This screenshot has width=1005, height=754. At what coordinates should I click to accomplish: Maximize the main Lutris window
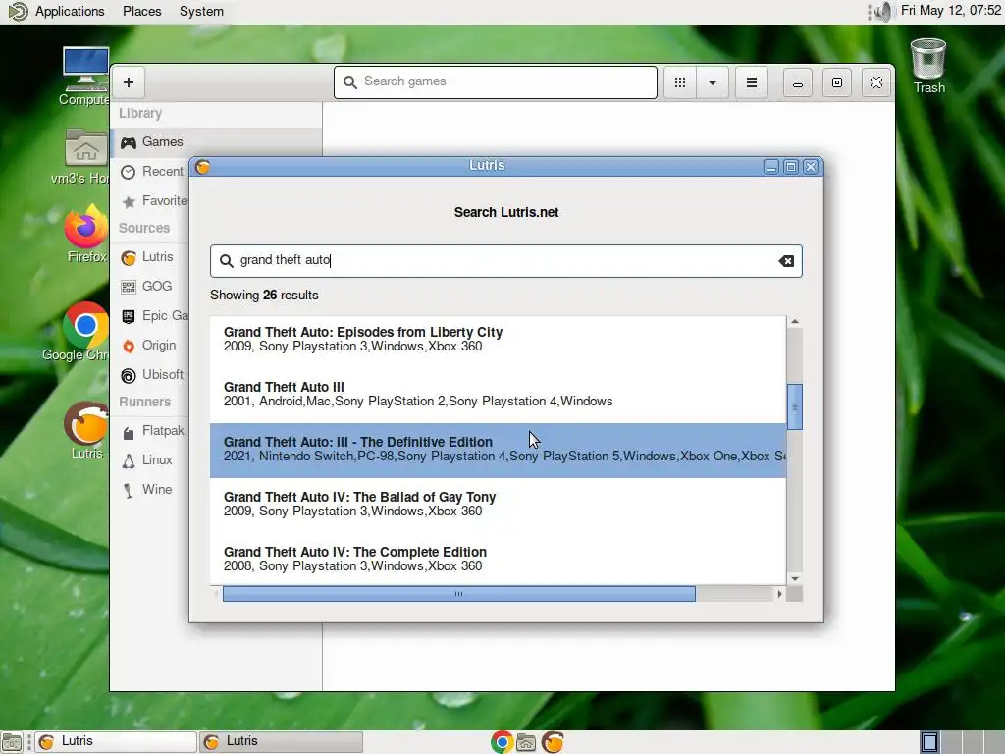[x=837, y=82]
